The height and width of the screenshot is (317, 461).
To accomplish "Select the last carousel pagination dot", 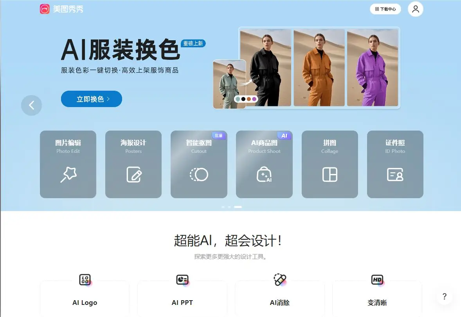I will [x=238, y=207].
